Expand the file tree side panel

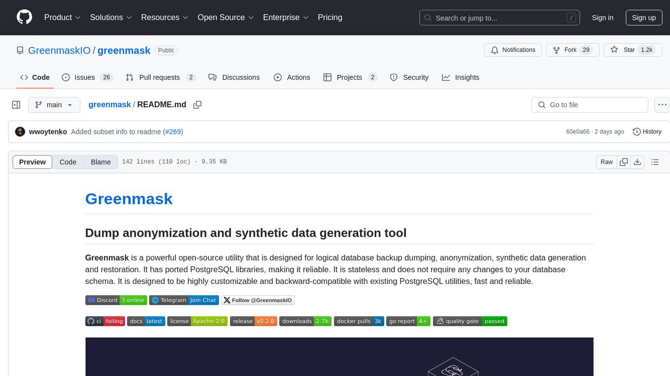click(16, 105)
